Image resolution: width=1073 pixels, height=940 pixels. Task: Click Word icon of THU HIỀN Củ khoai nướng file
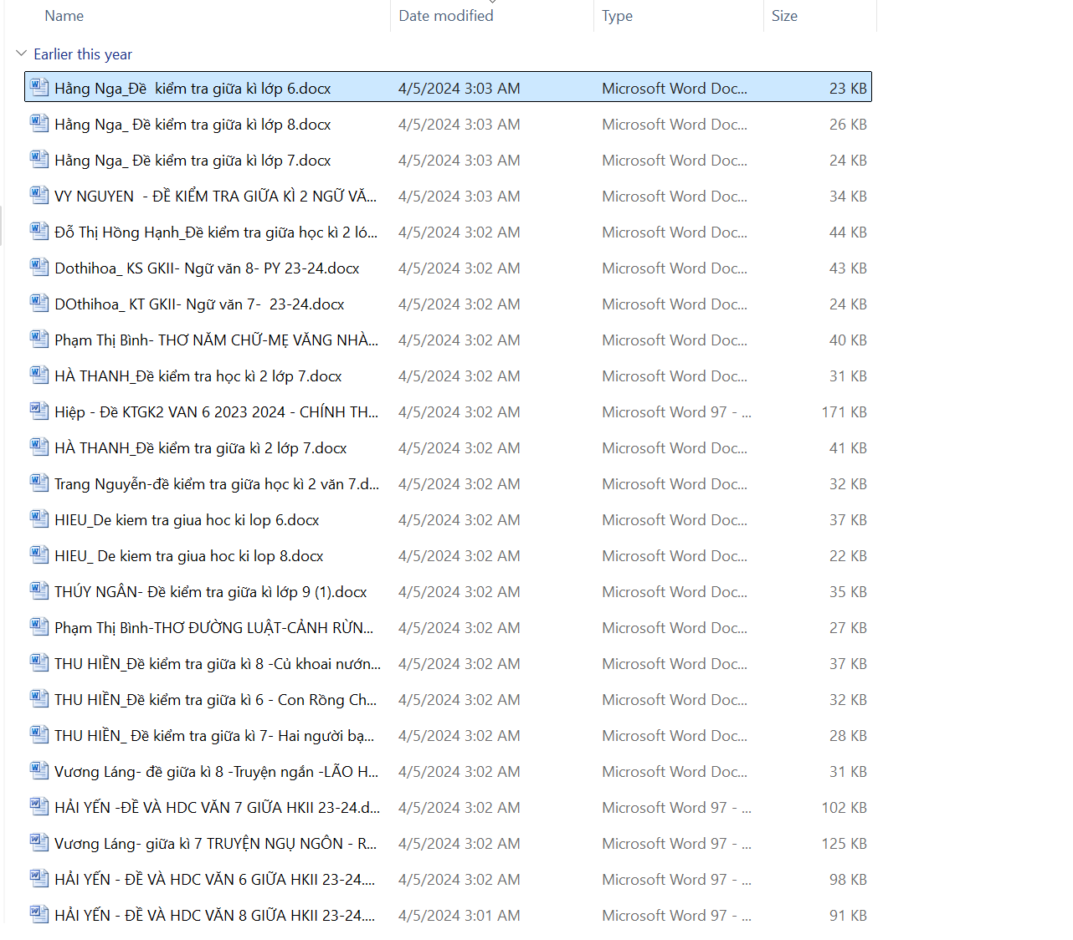point(39,662)
